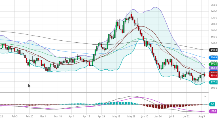The width and height of the screenshot is (218, 118).
Task: Click the purple -28-1 MACD value label
Action: [x=213, y=111]
